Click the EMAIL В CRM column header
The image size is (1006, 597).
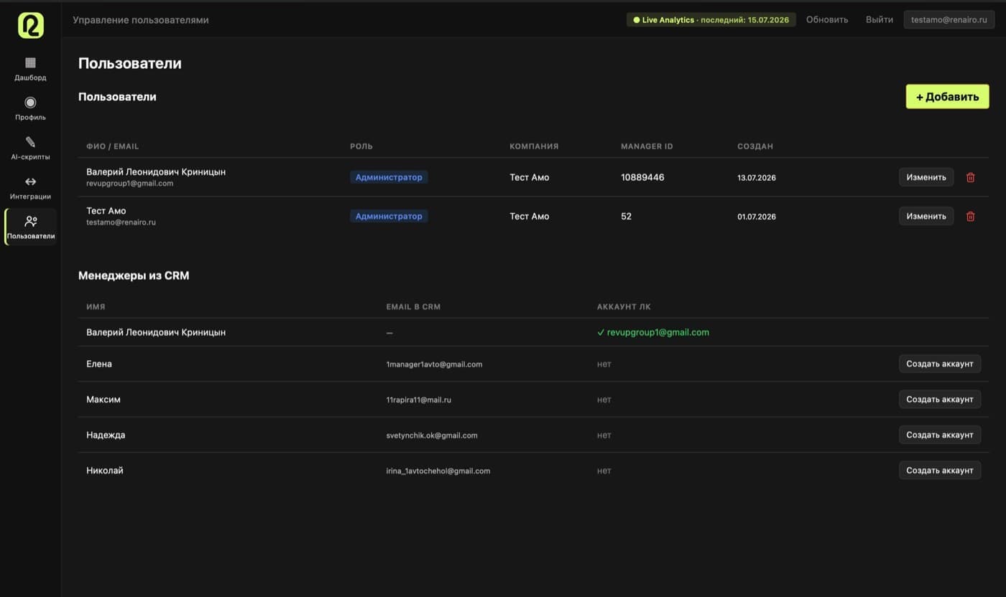(413, 306)
